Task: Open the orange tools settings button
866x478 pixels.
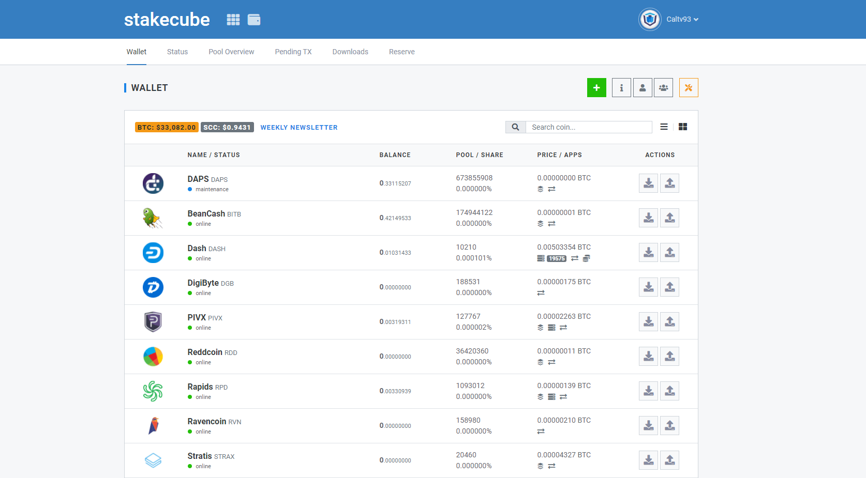Action: (689, 88)
